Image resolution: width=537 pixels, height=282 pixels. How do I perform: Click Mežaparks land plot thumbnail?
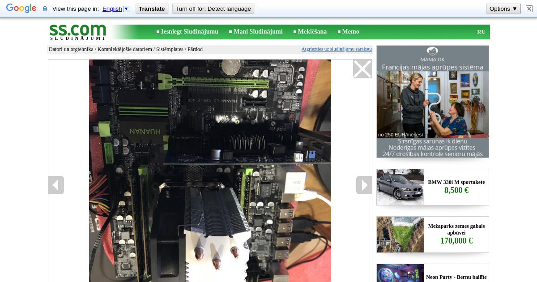[401, 235]
